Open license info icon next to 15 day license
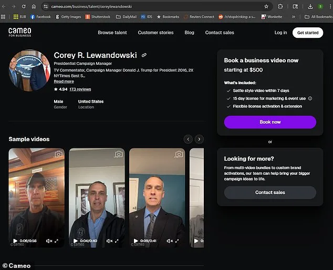The image size is (333, 270). 310,98
